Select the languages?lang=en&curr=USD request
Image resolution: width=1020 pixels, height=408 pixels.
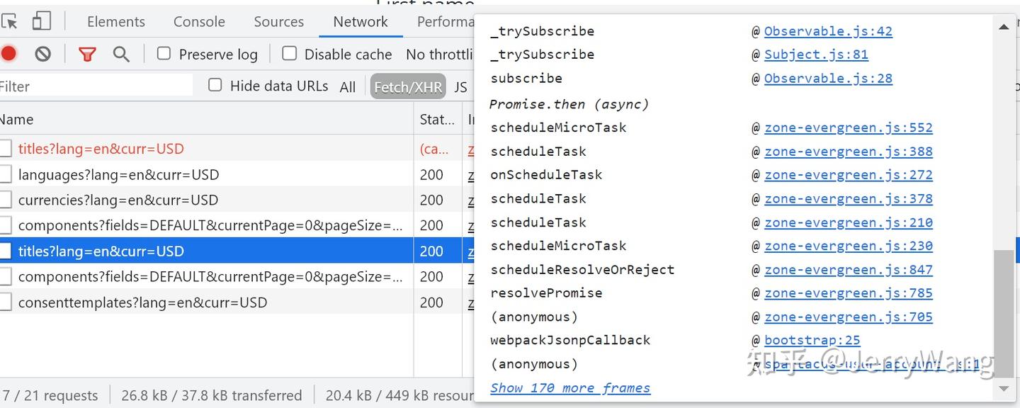tap(118, 174)
